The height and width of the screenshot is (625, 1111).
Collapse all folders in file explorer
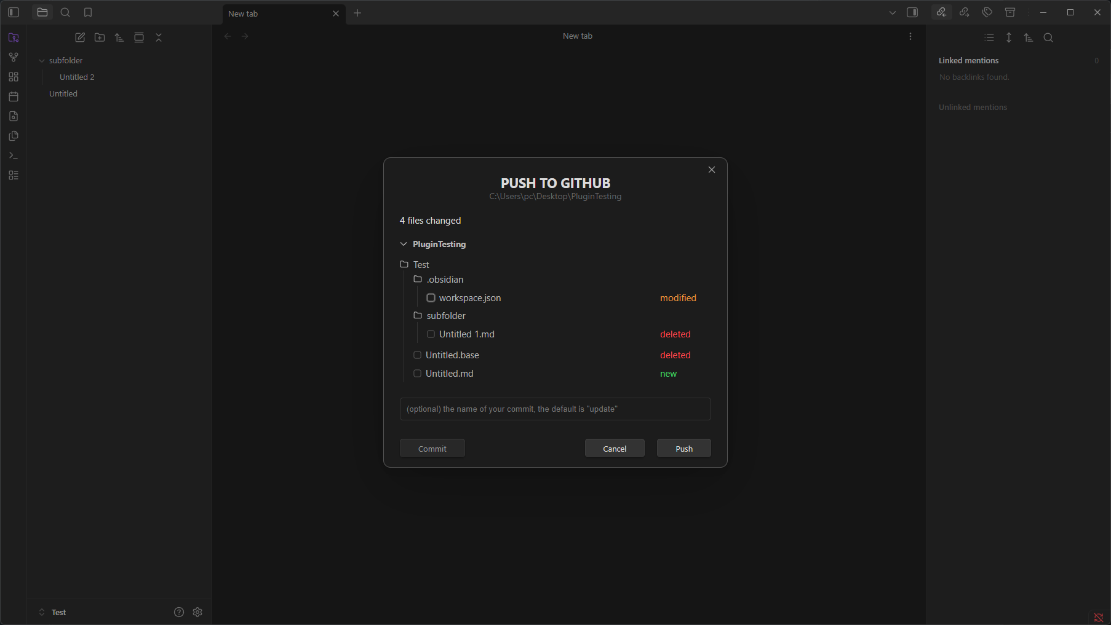159,37
